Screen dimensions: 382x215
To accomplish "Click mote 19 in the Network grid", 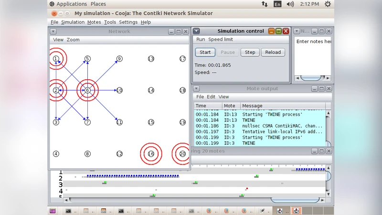I will pyautogui.click(x=182, y=122).
